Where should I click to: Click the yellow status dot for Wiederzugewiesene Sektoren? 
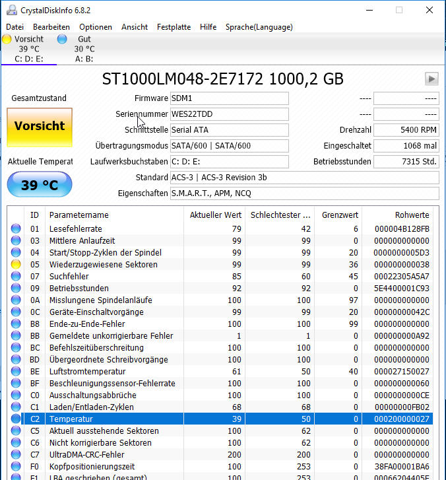point(16,264)
